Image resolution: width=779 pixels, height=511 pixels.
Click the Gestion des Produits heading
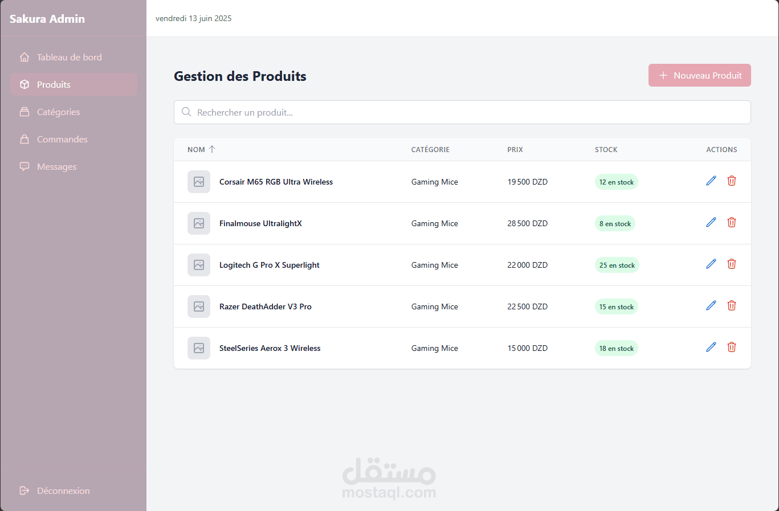tap(240, 76)
